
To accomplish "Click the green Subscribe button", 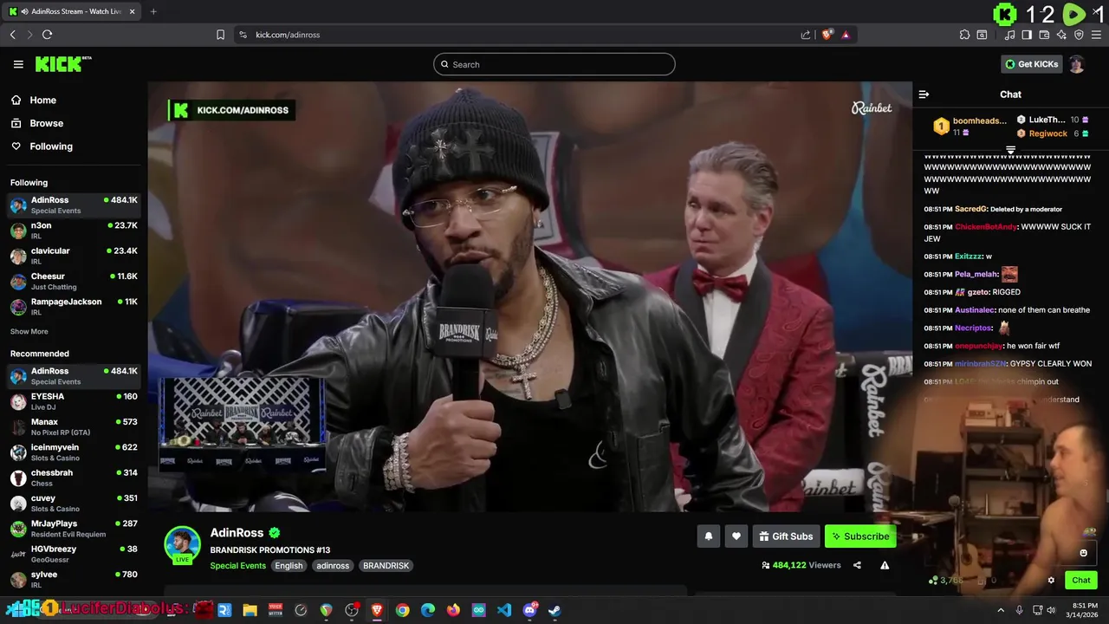I will click(860, 536).
